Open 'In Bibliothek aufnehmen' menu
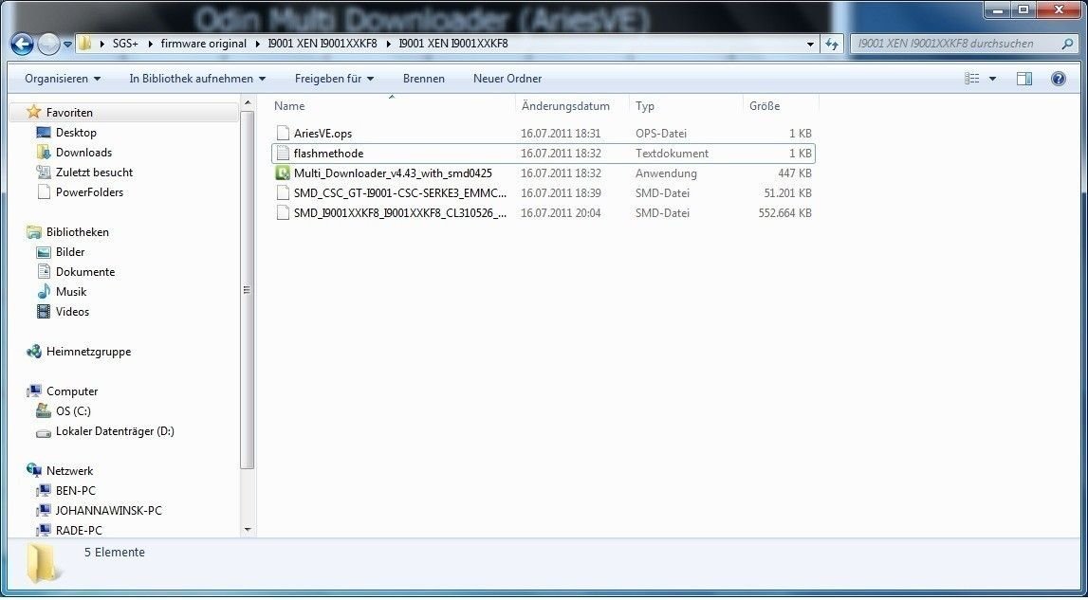This screenshot has width=1088, height=600. coord(197,79)
